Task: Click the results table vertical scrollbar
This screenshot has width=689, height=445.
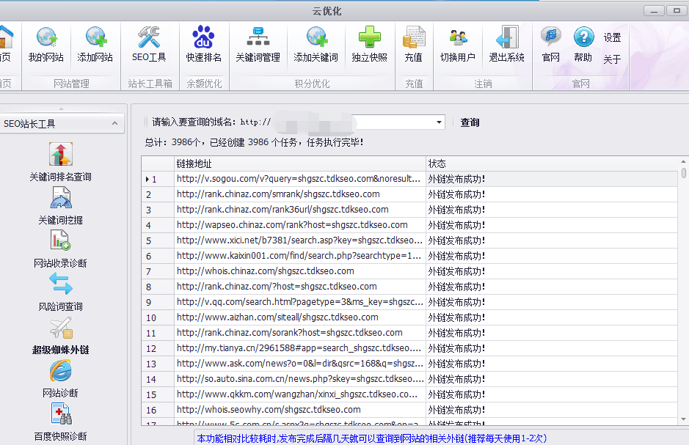Action: click(684, 293)
